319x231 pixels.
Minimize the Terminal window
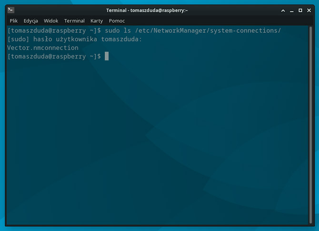(x=292, y=10)
